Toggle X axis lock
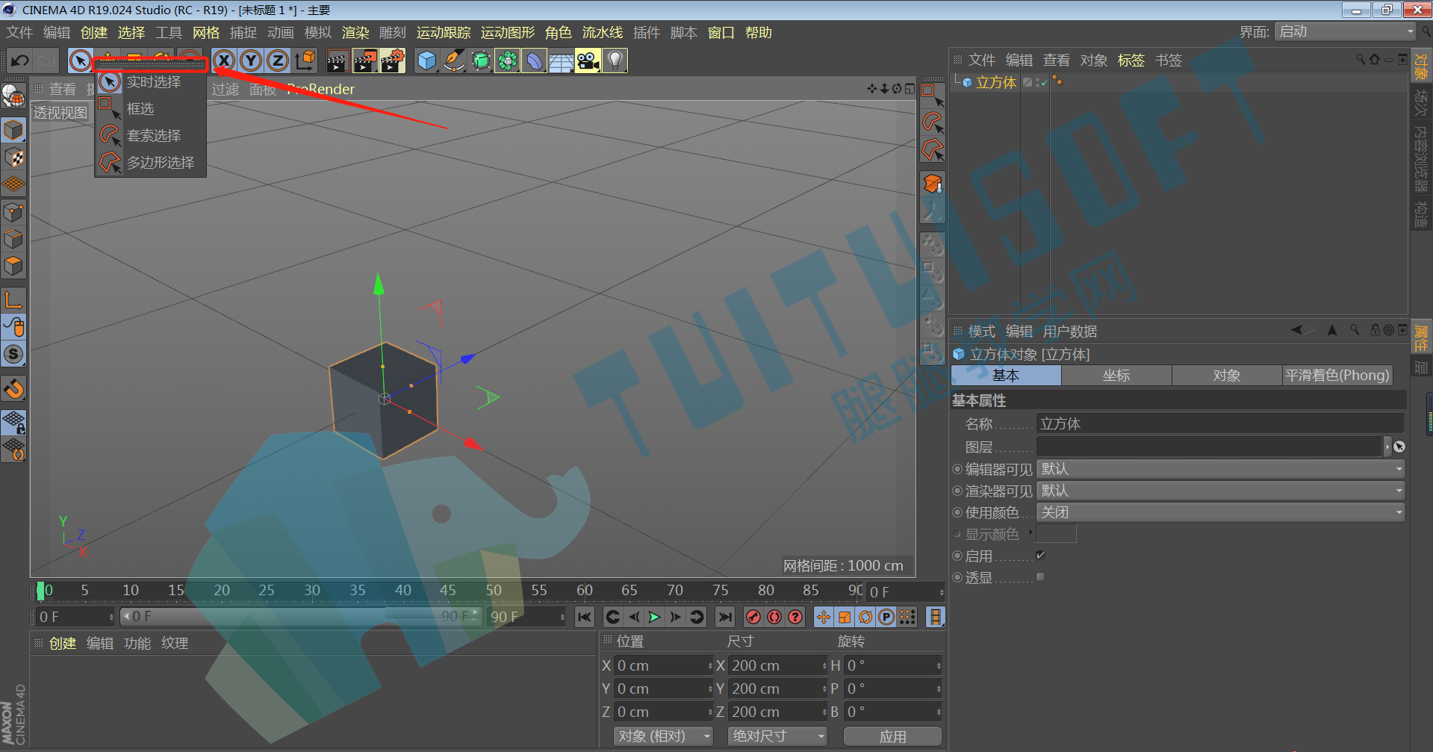The height and width of the screenshot is (752, 1433). click(223, 60)
